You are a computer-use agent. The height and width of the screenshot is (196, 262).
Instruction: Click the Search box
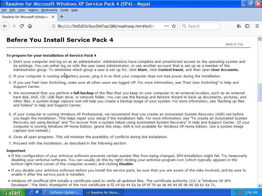point(200,26)
